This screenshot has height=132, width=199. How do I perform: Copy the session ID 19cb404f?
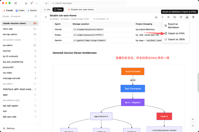pyautogui.click(x=108, y=19)
